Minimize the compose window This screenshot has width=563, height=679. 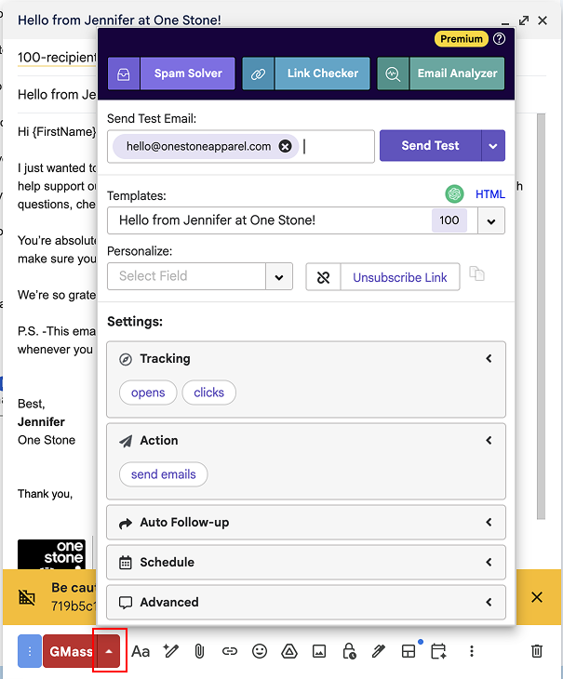tap(505, 21)
